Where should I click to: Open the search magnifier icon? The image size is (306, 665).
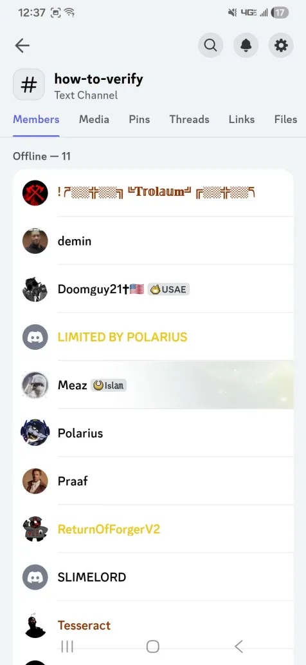point(210,45)
